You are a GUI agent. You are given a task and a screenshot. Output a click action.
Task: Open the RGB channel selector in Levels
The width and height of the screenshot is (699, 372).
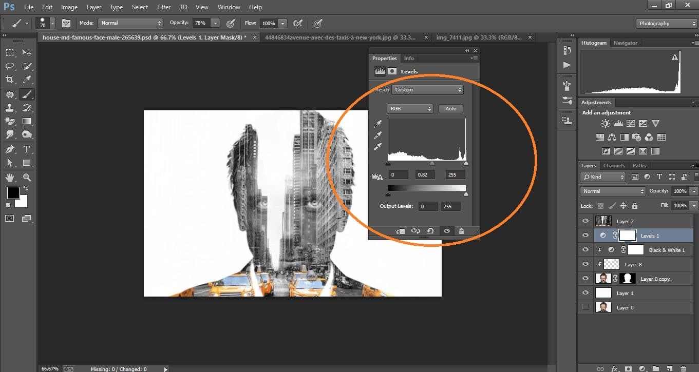409,108
